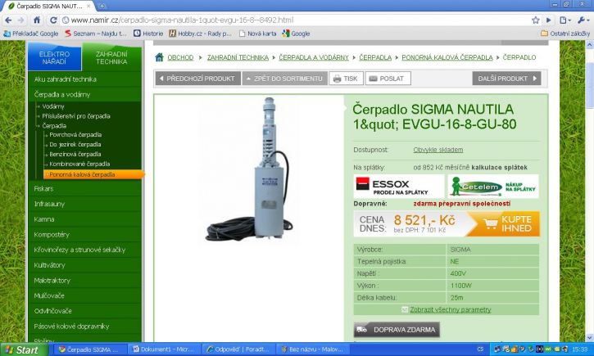This screenshot has height=356, width=594.
Task: Open a new tab with plus button
Action: (102, 6)
